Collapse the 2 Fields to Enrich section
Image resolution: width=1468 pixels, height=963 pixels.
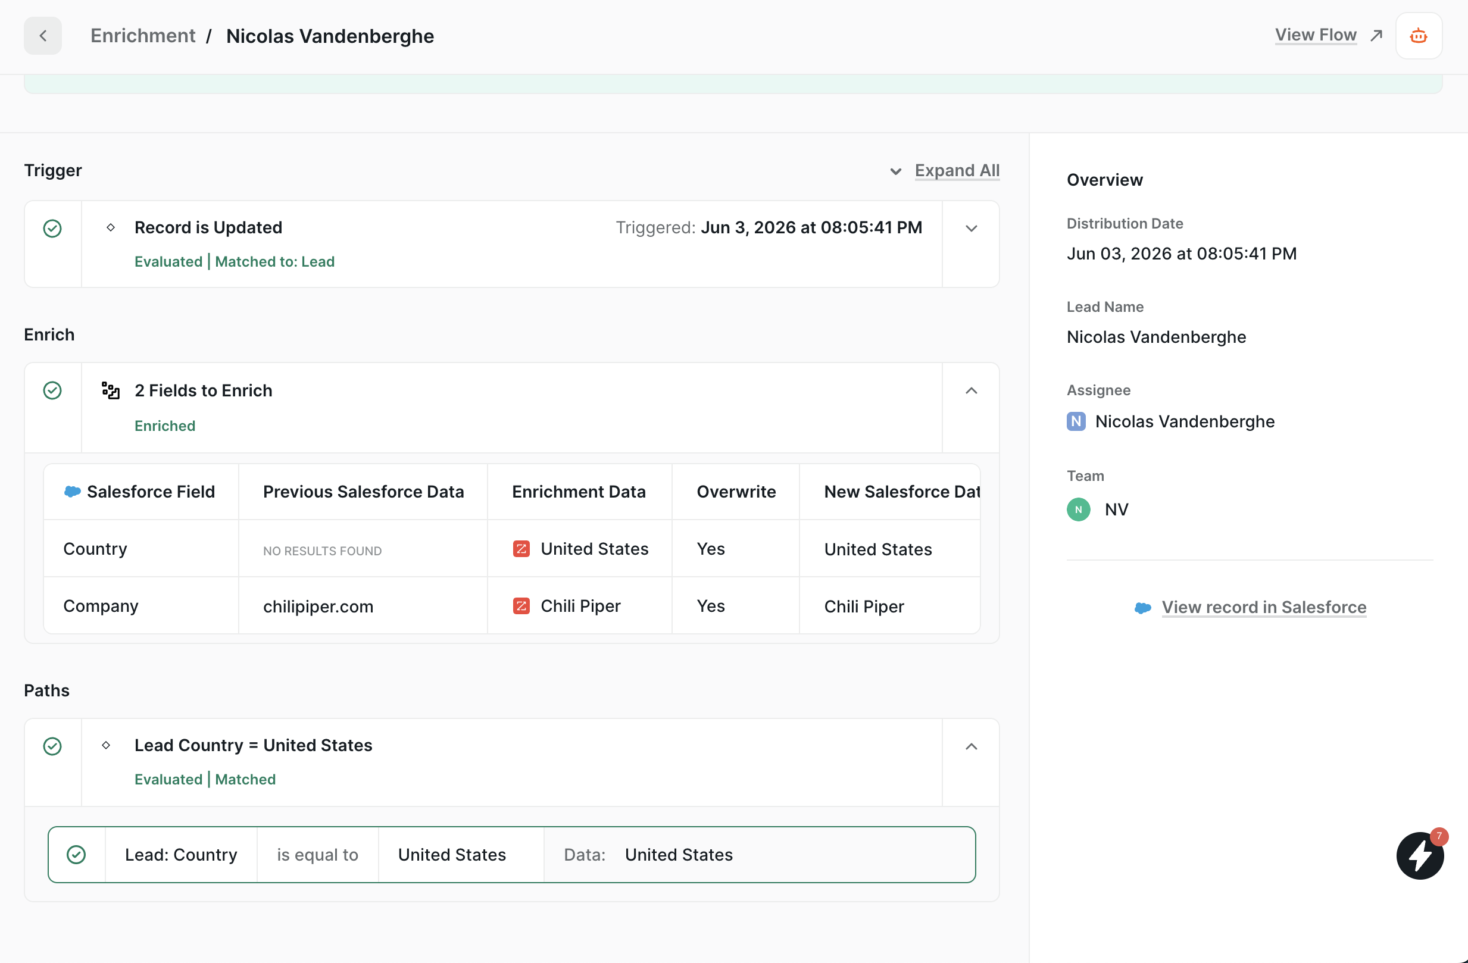(972, 391)
